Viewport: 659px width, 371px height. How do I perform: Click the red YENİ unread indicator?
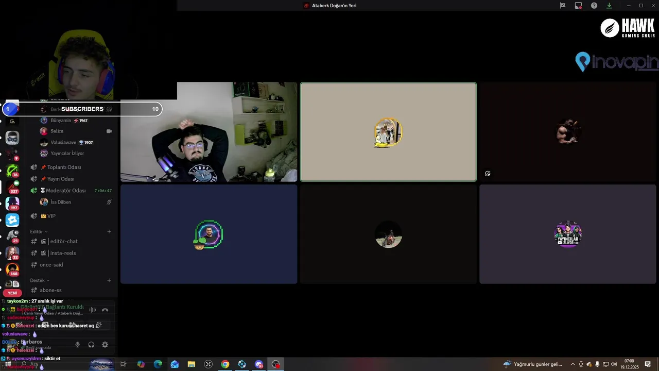pyautogui.click(x=12, y=293)
